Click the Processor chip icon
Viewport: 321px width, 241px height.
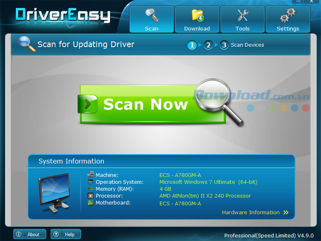[90, 196]
